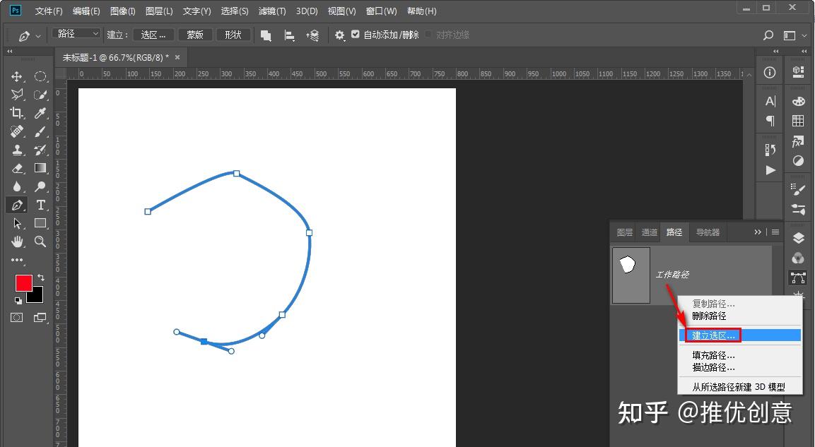Toggle Quick Mask mode

17,318
